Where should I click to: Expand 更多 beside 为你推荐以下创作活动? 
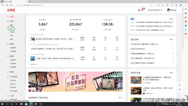click(120, 97)
